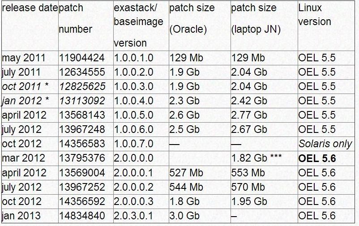Select the '1.82 Gb ***' cell
The height and width of the screenshot is (226, 359).
(x=256, y=158)
